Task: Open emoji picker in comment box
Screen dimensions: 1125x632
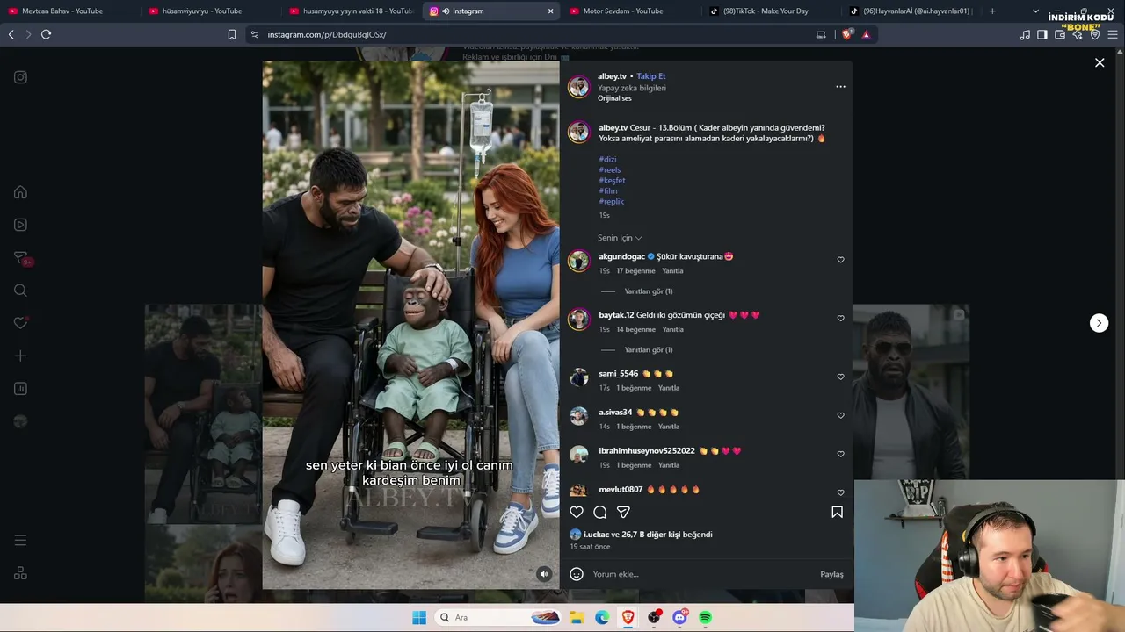Action: tap(577, 574)
